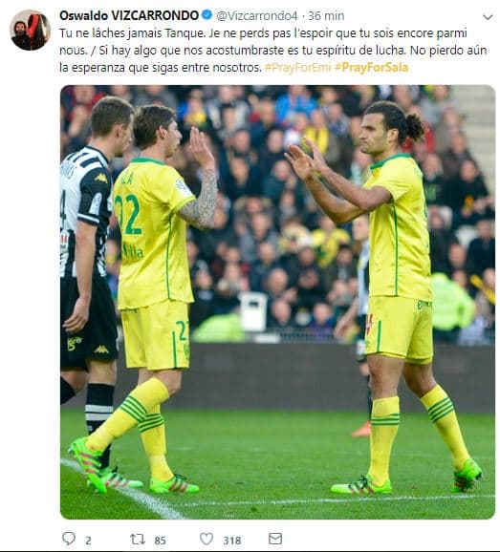Click the retweet arrows icon
Viewport: 500px width, 552px height.
(x=138, y=539)
